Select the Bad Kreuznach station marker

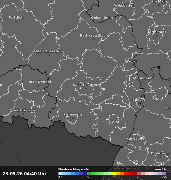94,39
